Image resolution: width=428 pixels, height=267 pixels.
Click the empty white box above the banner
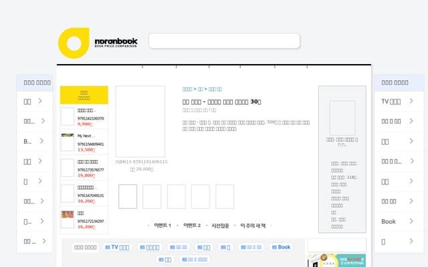337,245
